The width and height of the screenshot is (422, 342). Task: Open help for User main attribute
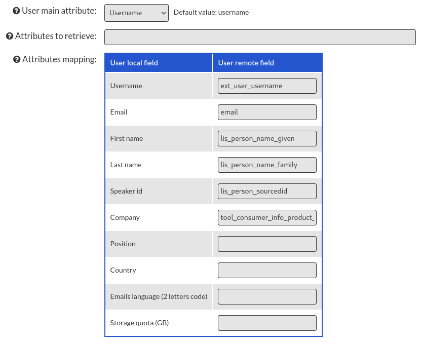(x=16, y=11)
